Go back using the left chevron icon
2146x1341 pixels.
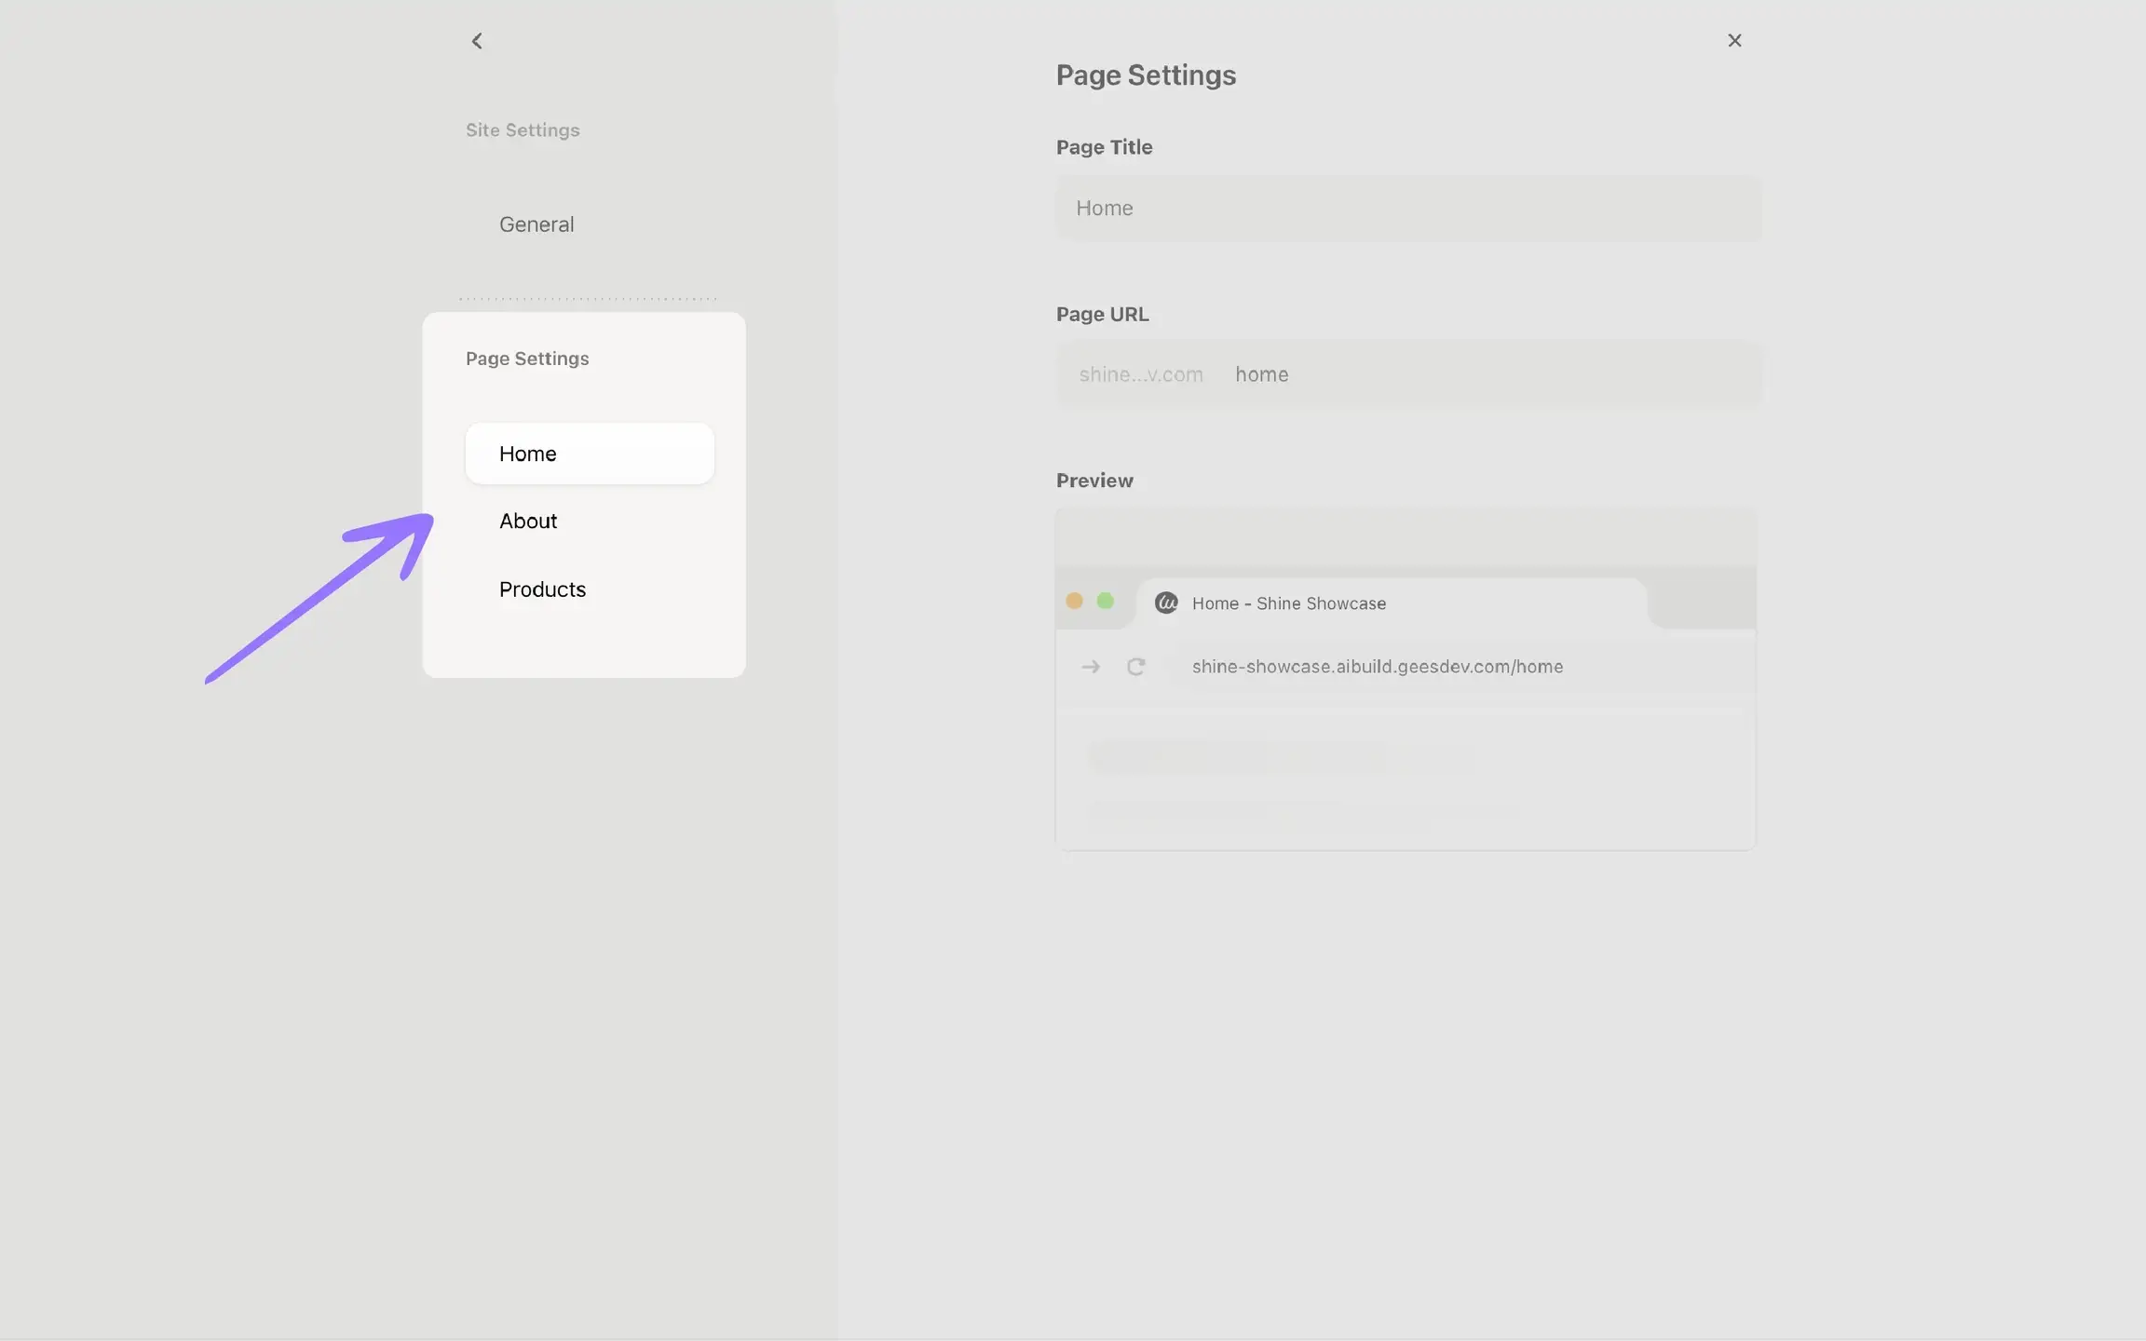point(477,41)
